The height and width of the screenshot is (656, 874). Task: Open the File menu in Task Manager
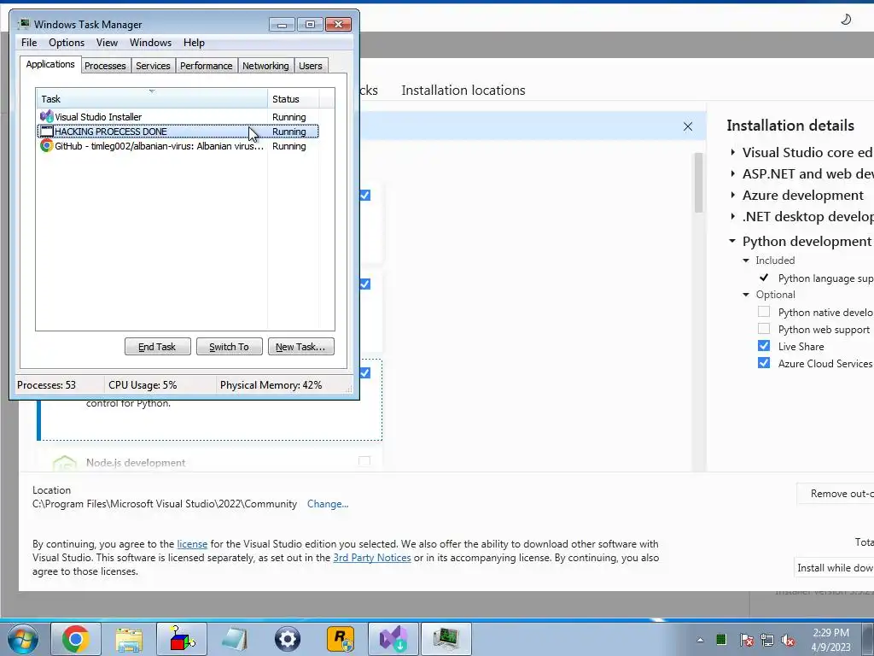tap(29, 43)
